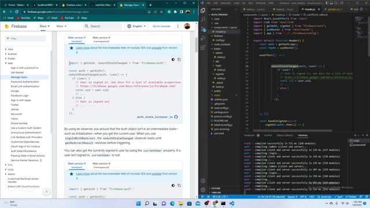
Task: Open auth_state_listener.js link
Action: click(155, 117)
